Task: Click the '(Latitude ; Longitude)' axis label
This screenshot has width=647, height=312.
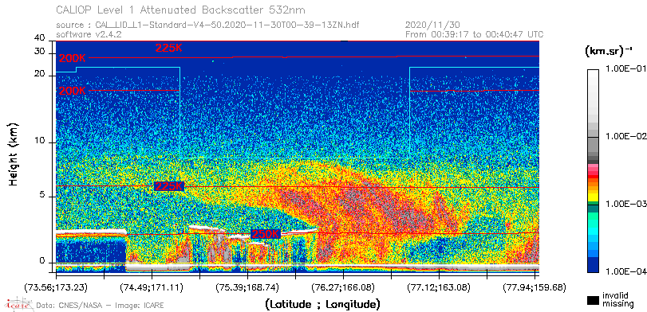Action: pos(322,305)
